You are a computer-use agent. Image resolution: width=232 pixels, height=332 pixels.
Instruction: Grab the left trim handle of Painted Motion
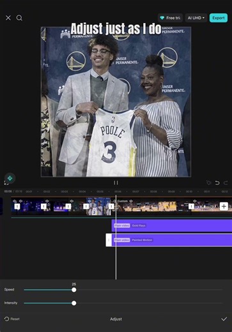pos(109,240)
